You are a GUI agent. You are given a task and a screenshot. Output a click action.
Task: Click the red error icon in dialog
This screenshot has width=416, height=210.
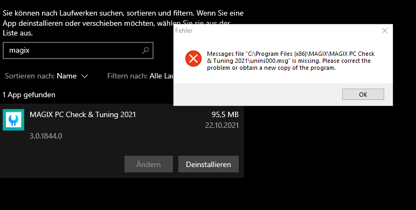pyautogui.click(x=193, y=59)
